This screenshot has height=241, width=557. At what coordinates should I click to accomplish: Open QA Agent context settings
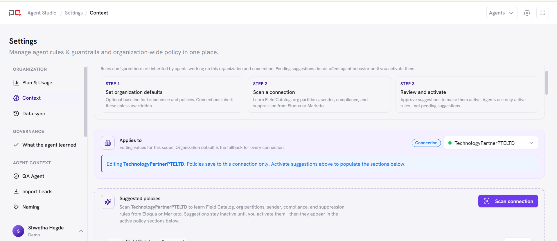click(x=45, y=176)
